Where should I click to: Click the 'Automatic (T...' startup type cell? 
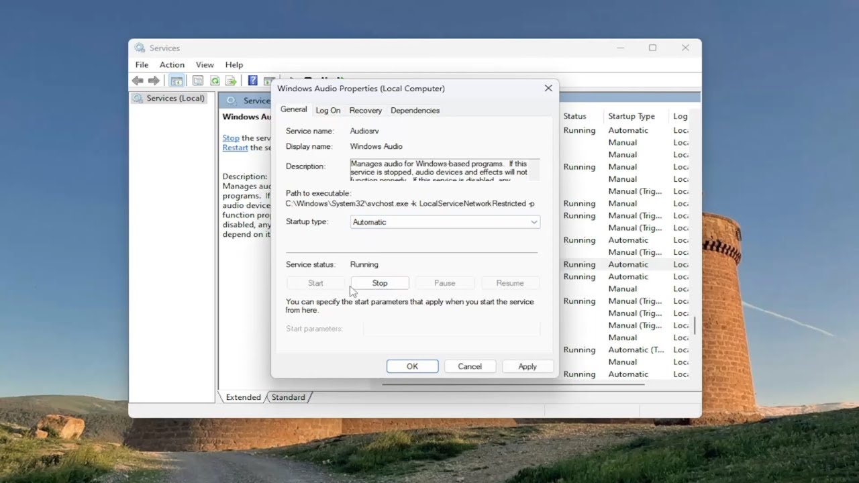pos(636,350)
